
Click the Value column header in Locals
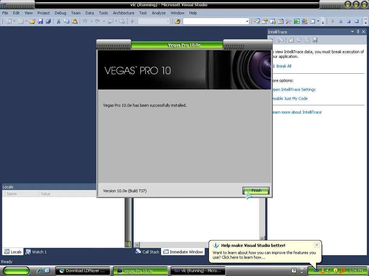click(x=68, y=194)
